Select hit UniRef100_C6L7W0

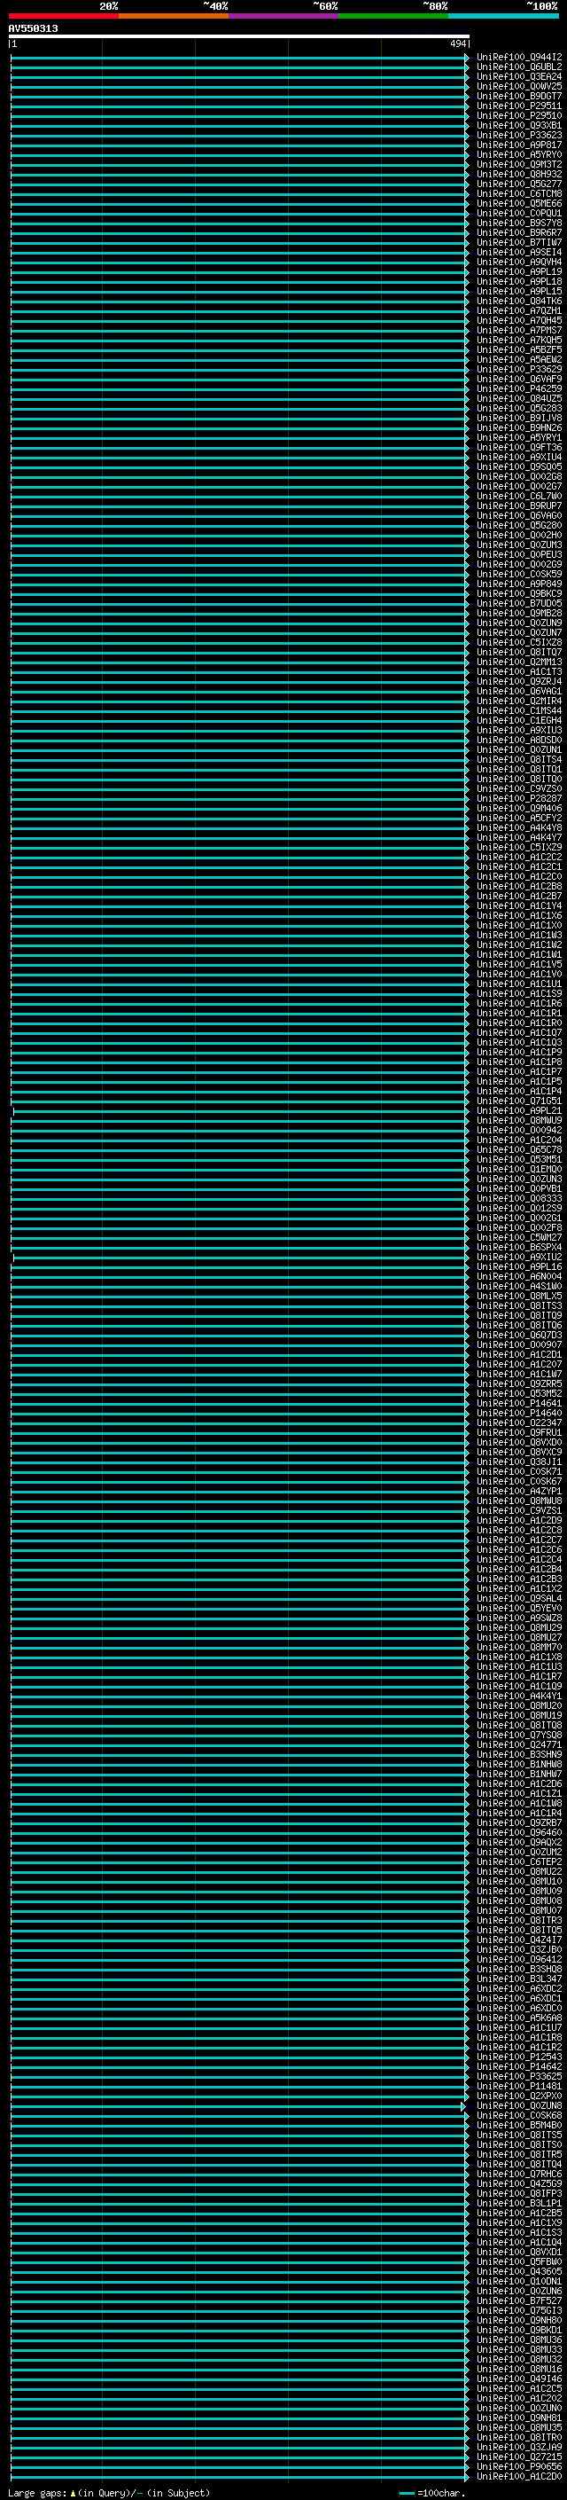[519, 496]
